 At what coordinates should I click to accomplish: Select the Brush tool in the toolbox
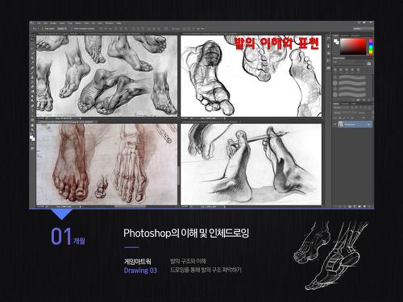tap(32, 72)
